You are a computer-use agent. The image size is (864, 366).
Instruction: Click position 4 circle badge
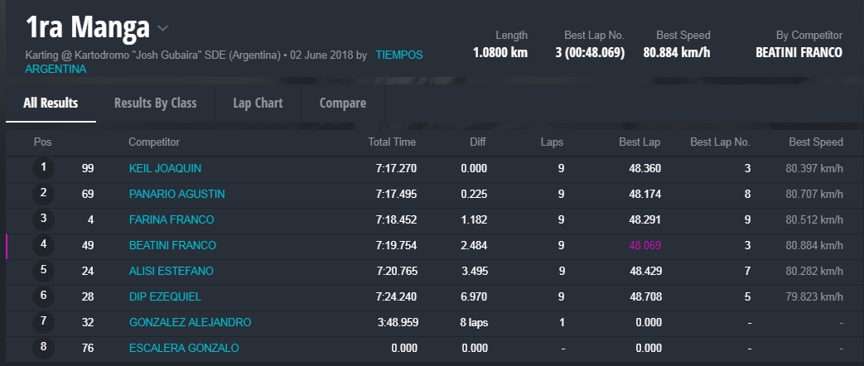tap(43, 245)
